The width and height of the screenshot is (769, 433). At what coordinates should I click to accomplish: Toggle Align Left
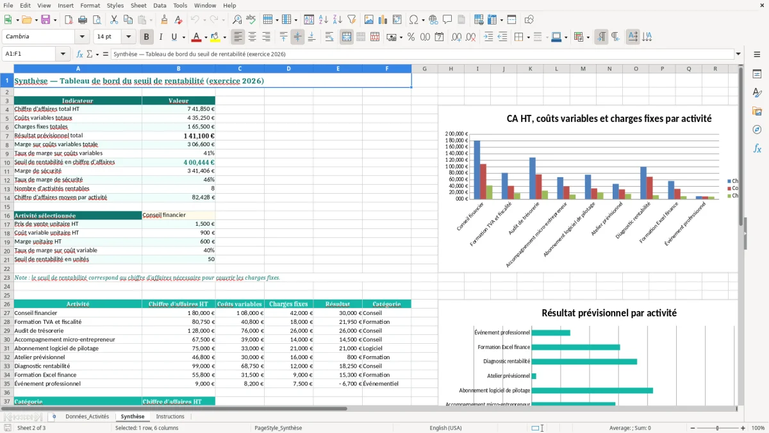[238, 37]
